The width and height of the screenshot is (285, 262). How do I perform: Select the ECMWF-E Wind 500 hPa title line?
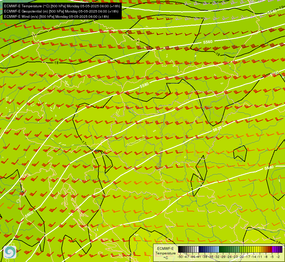56,17
